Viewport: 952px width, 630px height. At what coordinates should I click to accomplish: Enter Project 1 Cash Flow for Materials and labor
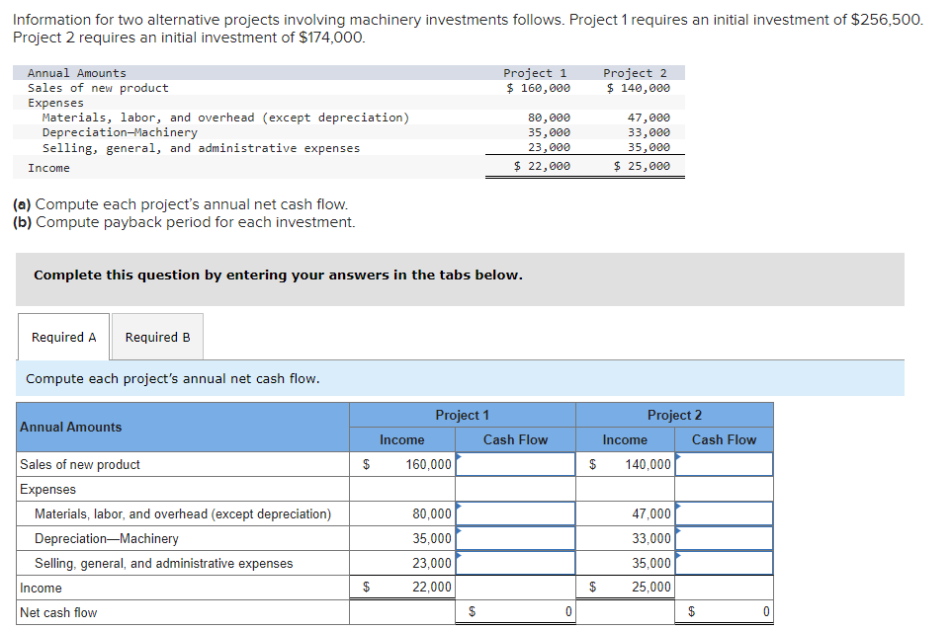click(x=514, y=513)
